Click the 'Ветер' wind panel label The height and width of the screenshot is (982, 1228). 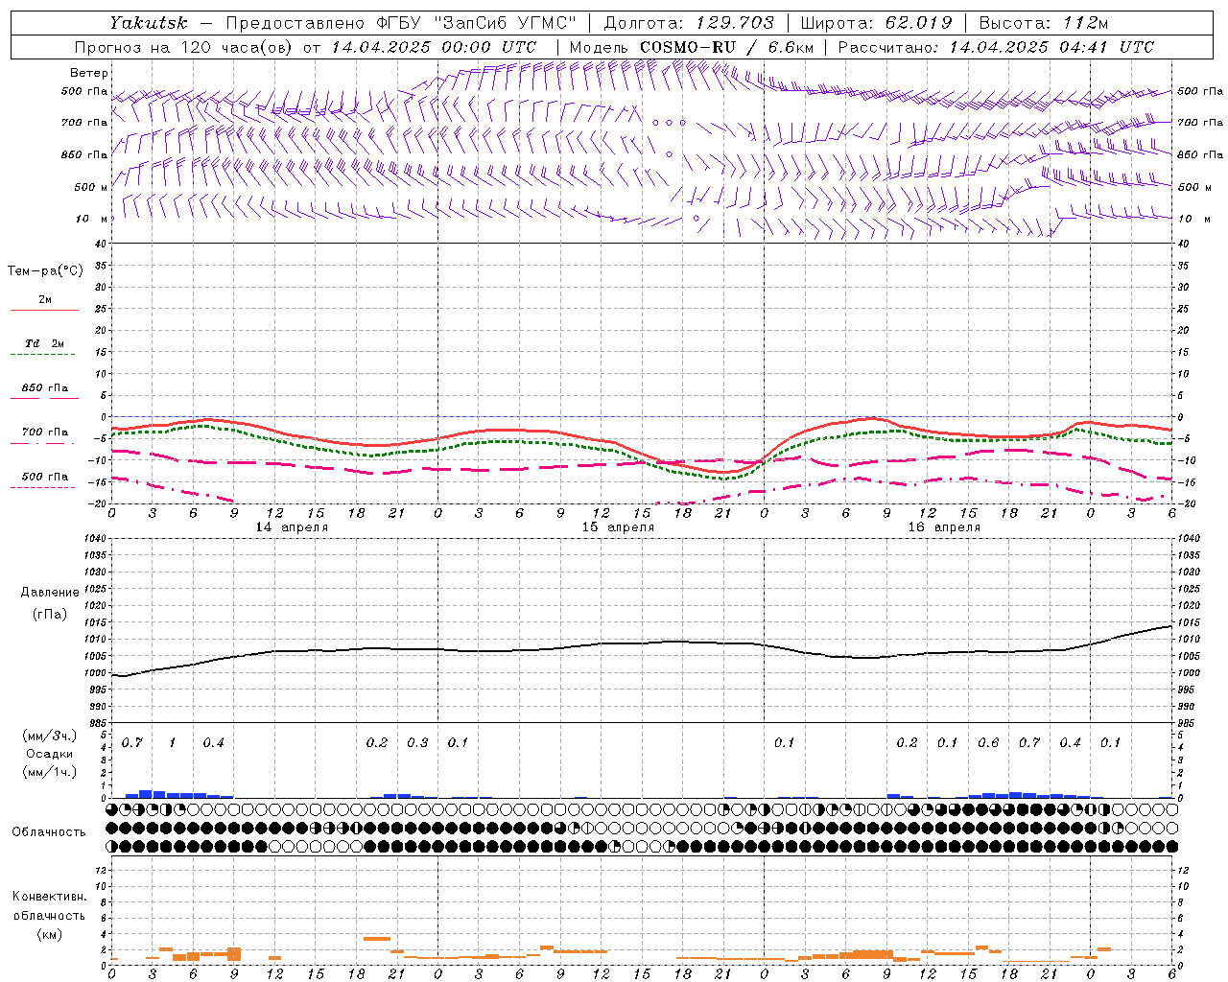coord(89,73)
